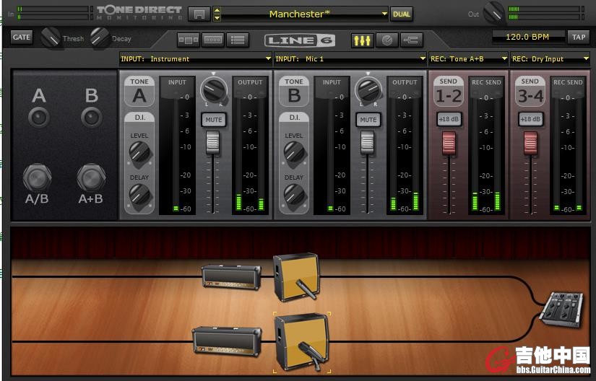Image resolution: width=596 pixels, height=381 pixels.
Task: Click Tone A pan knob
Action: [214, 90]
